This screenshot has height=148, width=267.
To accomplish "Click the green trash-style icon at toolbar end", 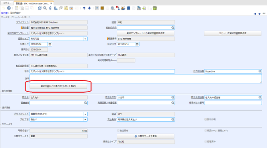I will coord(155,8).
